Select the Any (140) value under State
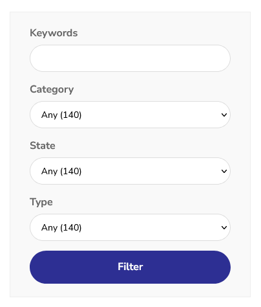Screen dimensions: 261x307 (61, 171)
